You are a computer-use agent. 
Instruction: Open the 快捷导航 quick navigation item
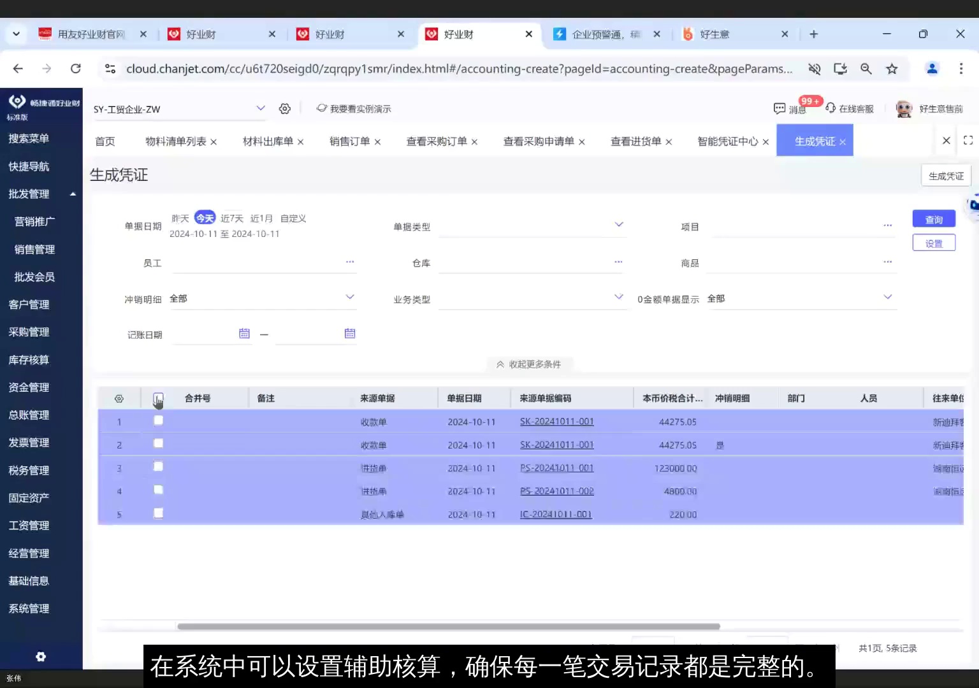(28, 166)
